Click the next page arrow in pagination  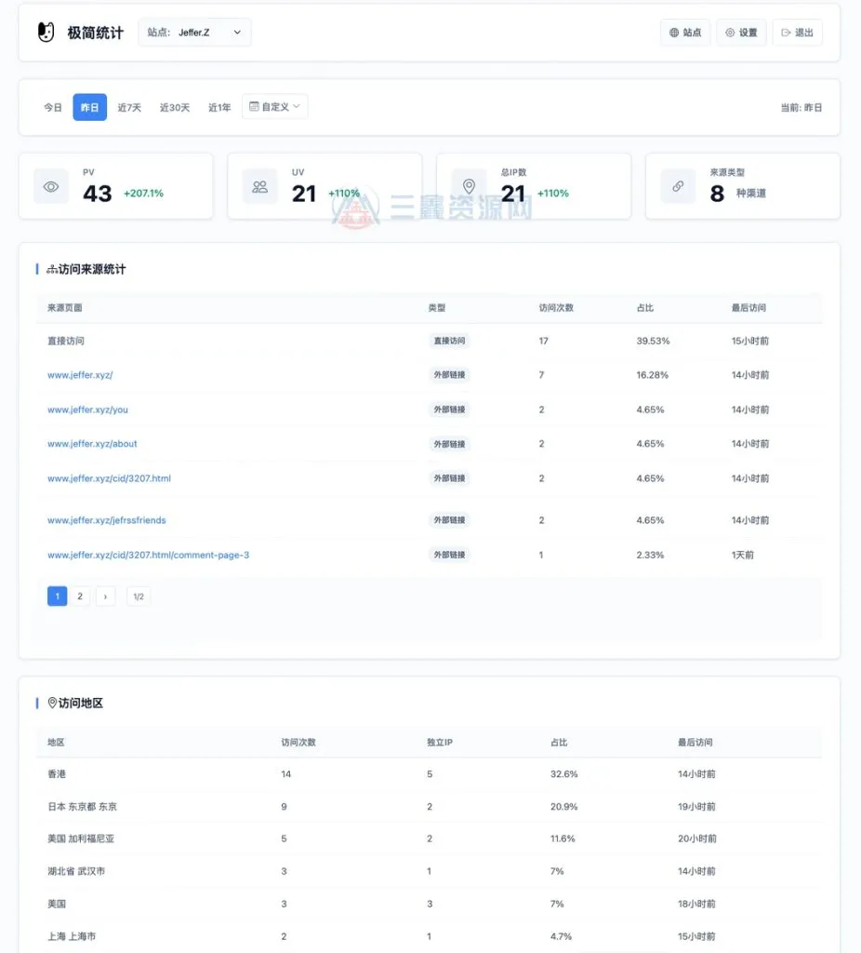coord(105,596)
